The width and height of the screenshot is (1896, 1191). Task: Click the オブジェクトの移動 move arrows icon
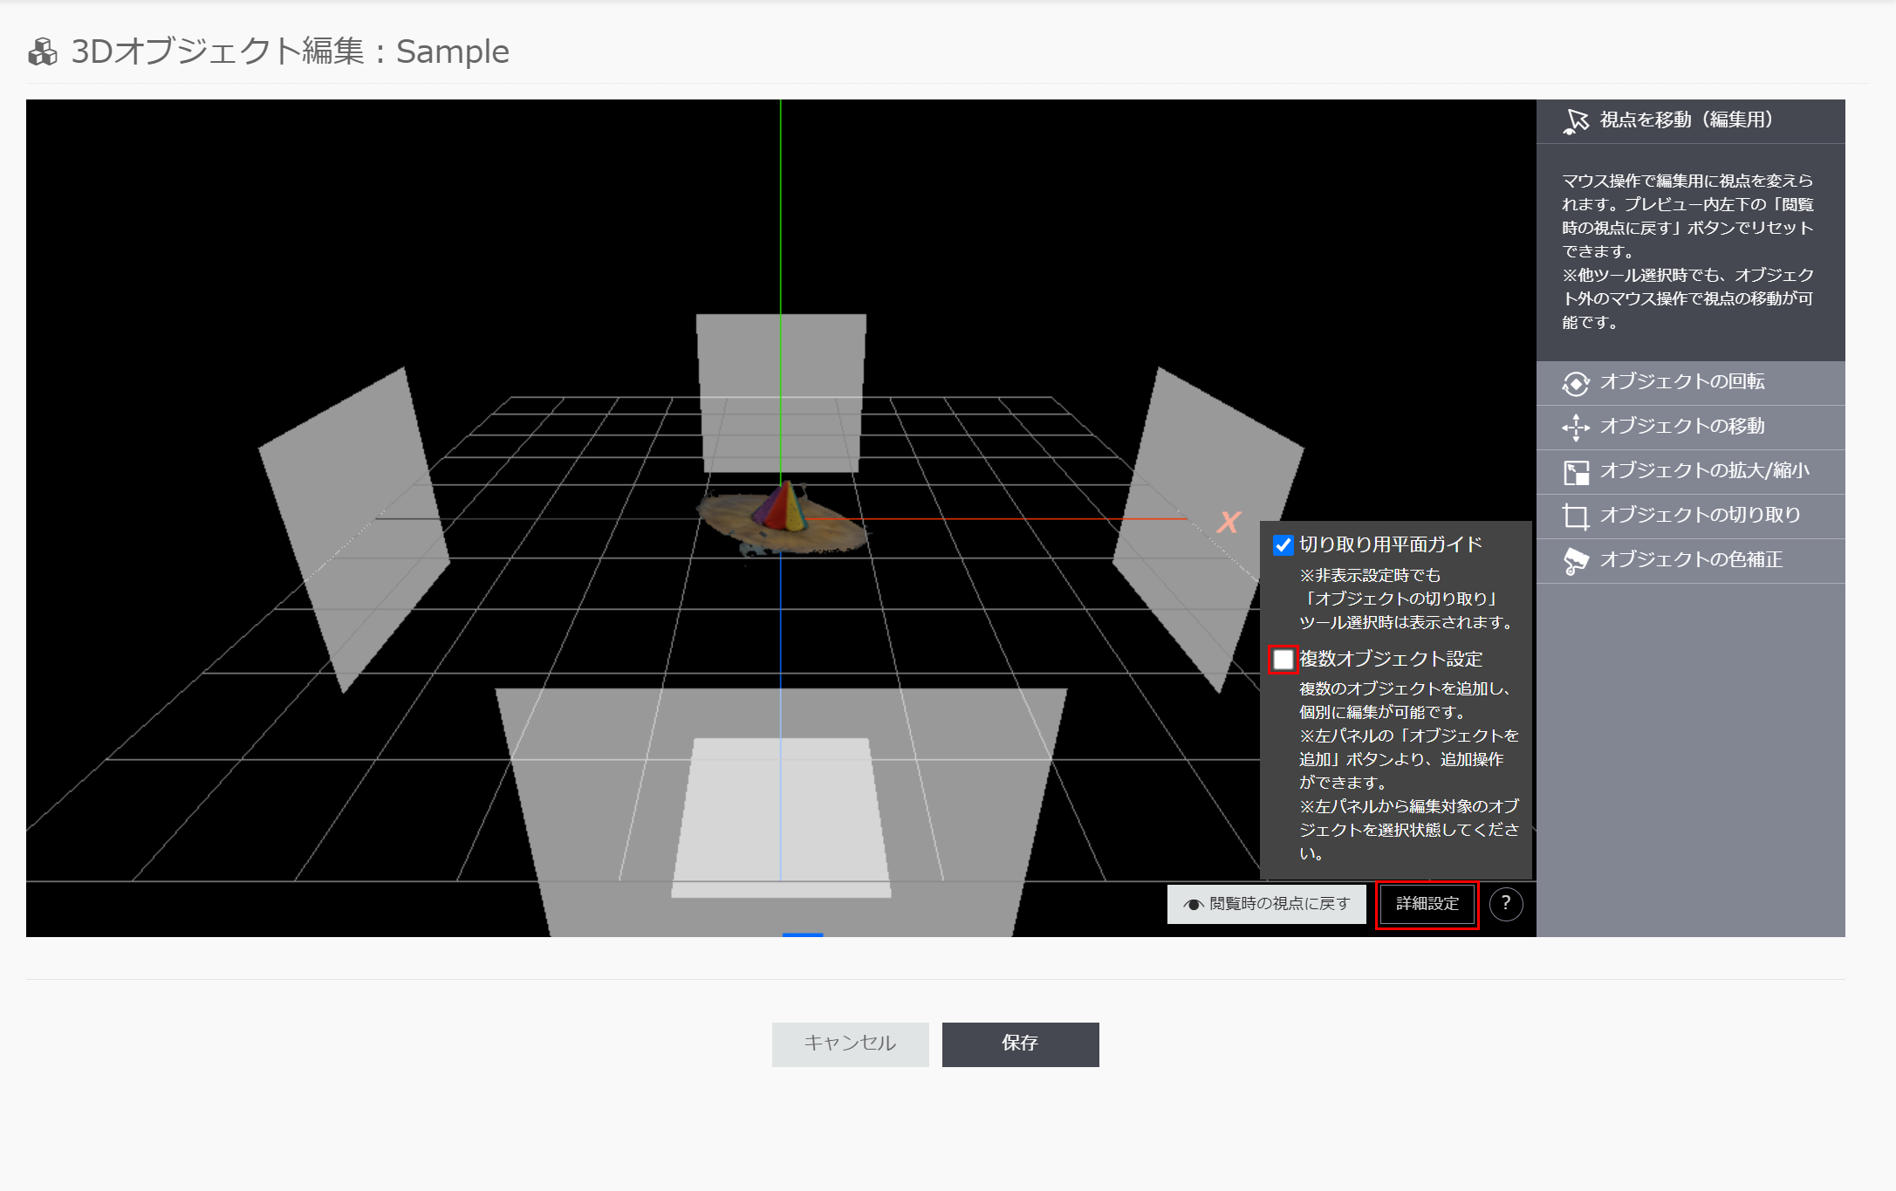click(x=1576, y=428)
